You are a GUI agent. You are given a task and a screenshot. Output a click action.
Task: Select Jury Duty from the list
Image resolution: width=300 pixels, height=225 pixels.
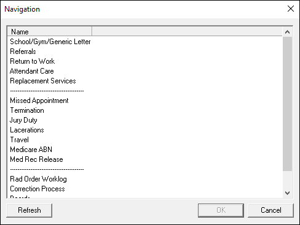tap(23, 120)
